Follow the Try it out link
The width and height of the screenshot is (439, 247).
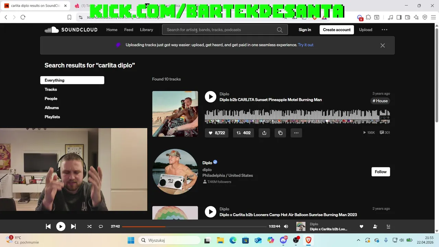pyautogui.click(x=306, y=45)
